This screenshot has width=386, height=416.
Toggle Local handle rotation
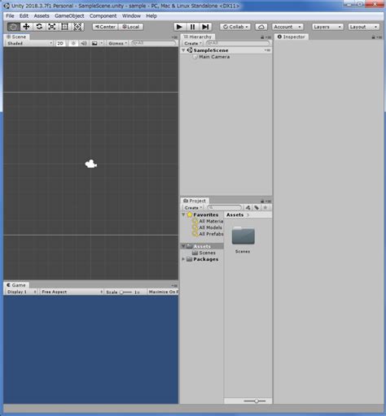point(131,27)
